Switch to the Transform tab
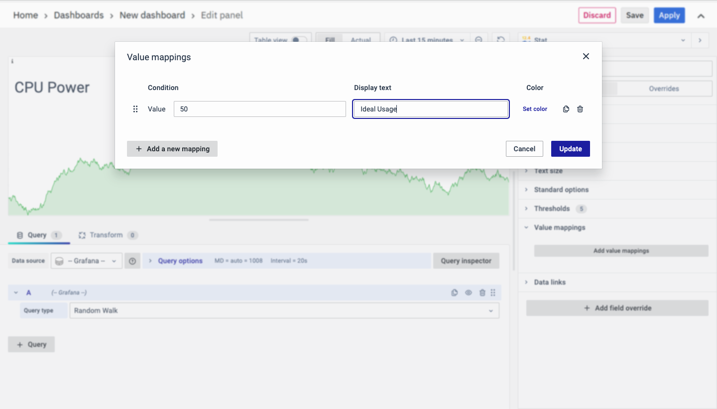This screenshot has width=717, height=409. (107, 235)
